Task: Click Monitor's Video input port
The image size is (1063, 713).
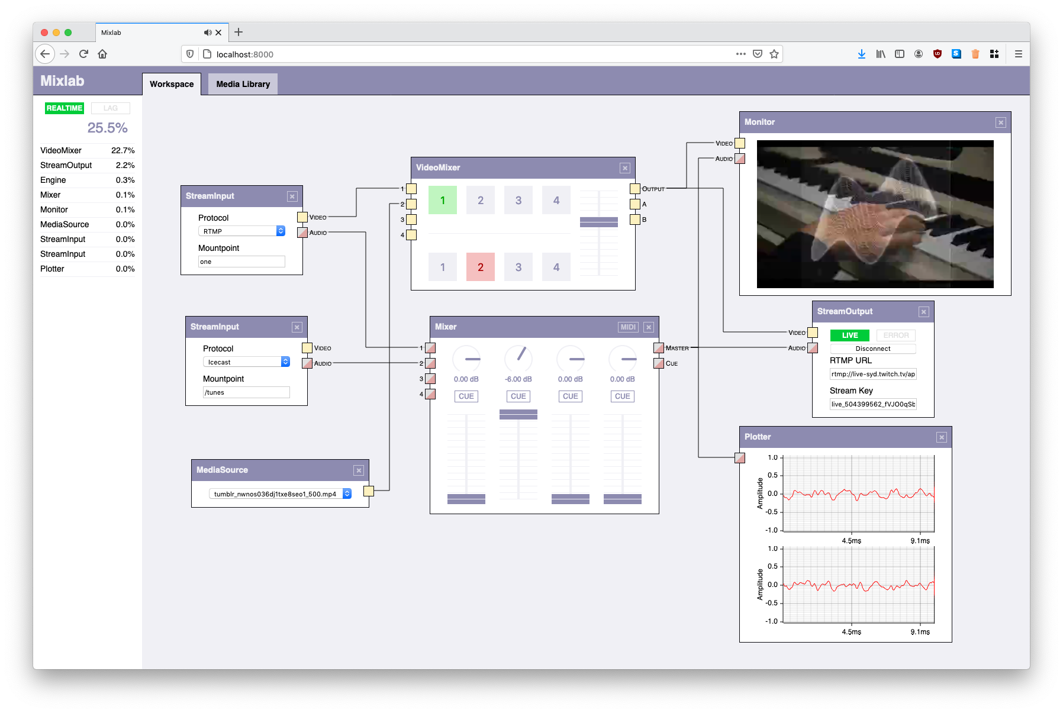Action: (x=740, y=143)
